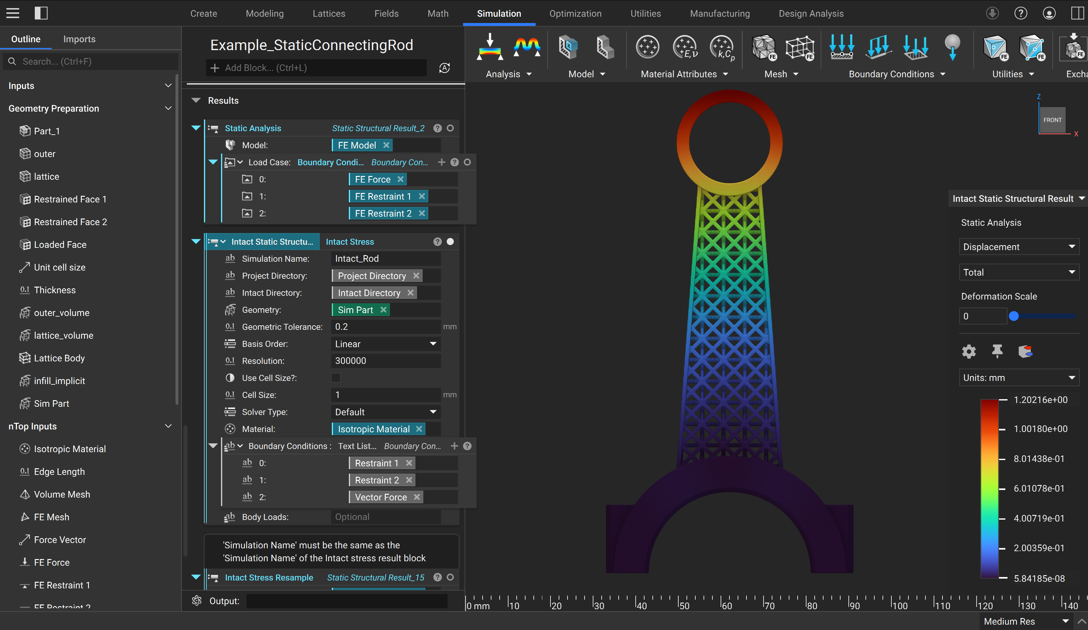Open the Total component dropdown

tap(1019, 272)
